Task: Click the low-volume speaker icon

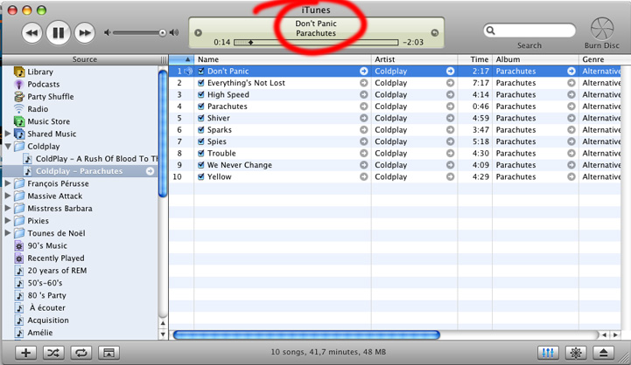Action: 107,33
